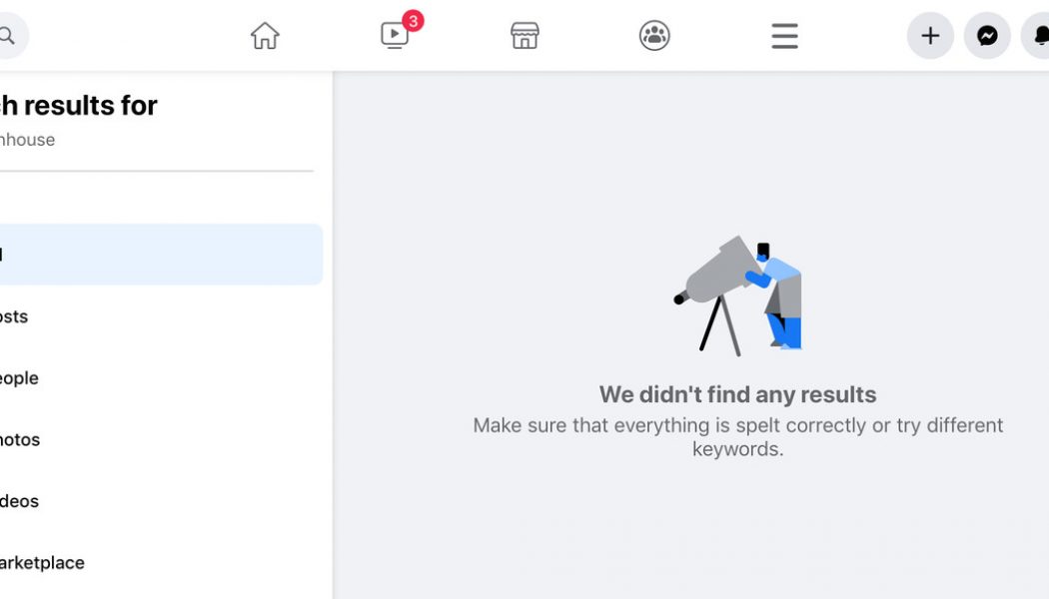1049x599 pixels.
Task: Click the search magnifier icon
Action: click(8, 35)
